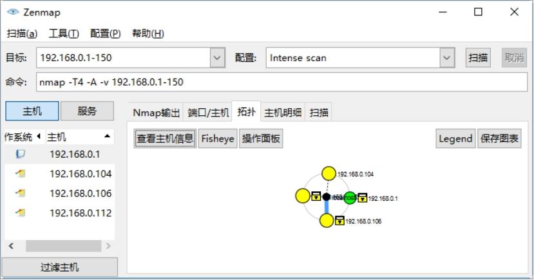Click the 主机 column sort arrow
This screenshot has height=280, width=534.
(x=108, y=136)
